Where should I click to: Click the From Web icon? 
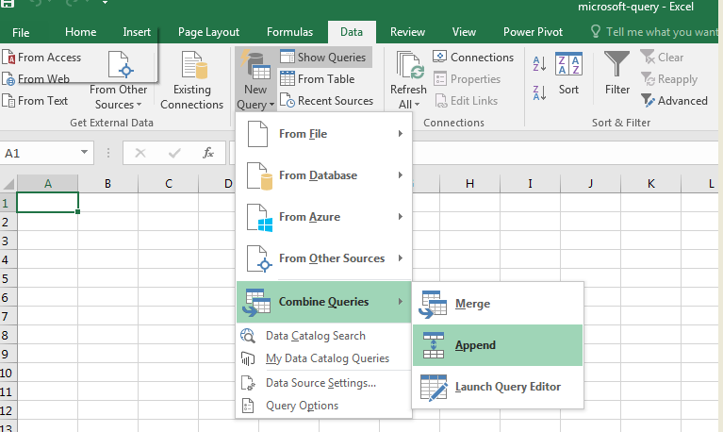[x=8, y=79]
